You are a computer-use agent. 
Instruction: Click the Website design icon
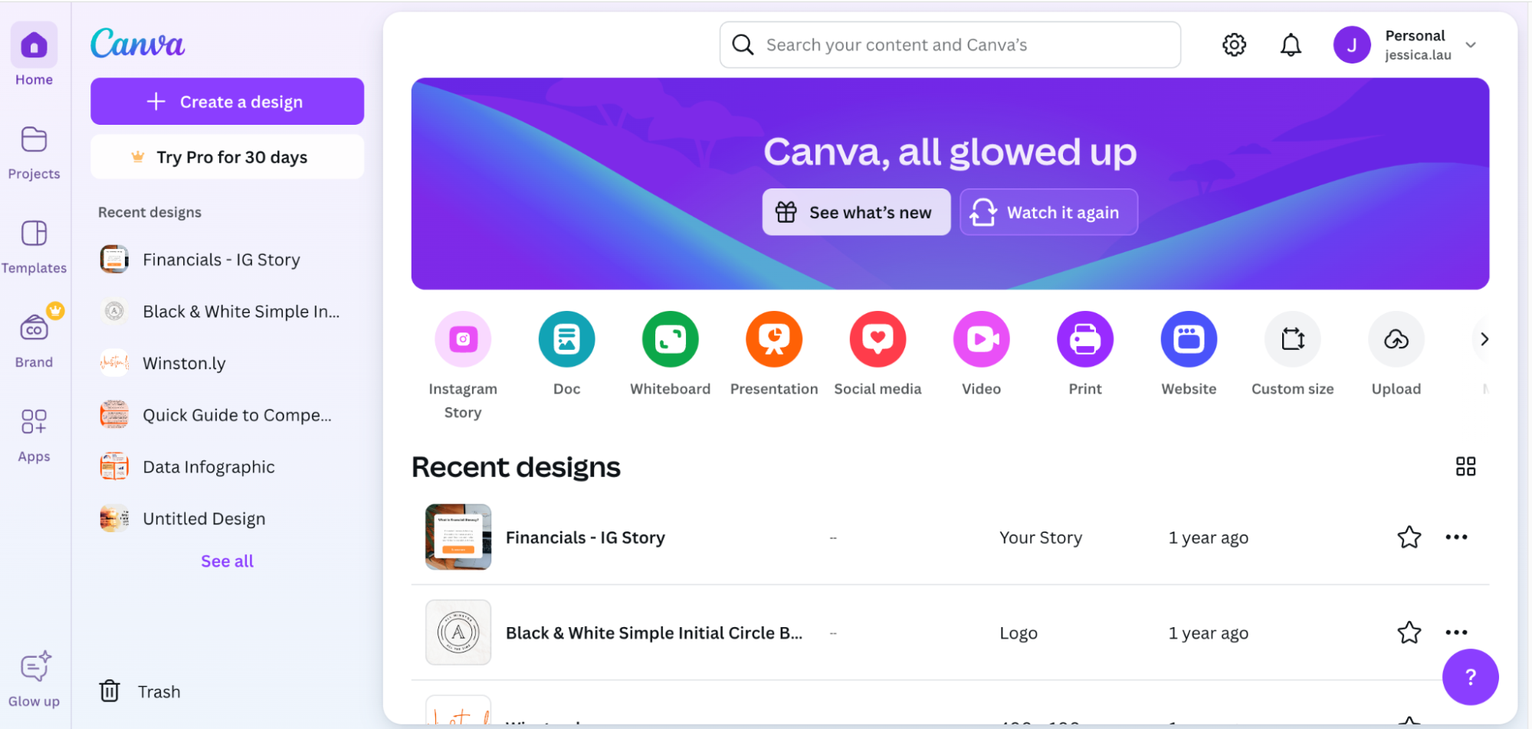coord(1188,338)
